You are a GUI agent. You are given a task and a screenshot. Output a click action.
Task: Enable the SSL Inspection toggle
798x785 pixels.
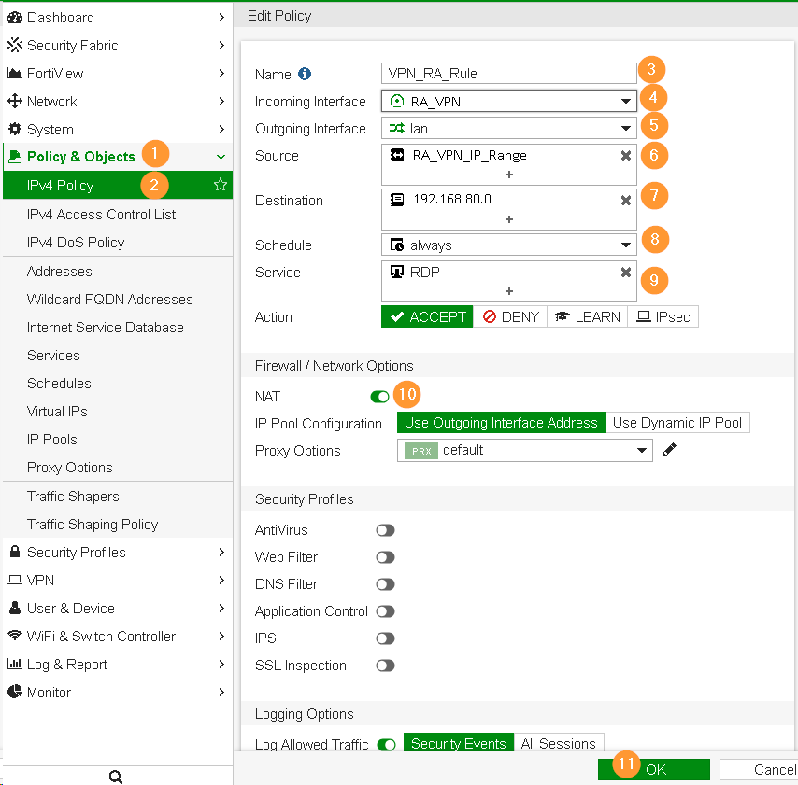click(x=385, y=665)
